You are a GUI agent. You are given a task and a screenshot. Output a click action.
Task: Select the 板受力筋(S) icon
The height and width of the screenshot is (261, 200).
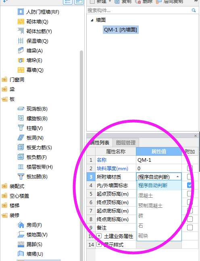click(21, 147)
